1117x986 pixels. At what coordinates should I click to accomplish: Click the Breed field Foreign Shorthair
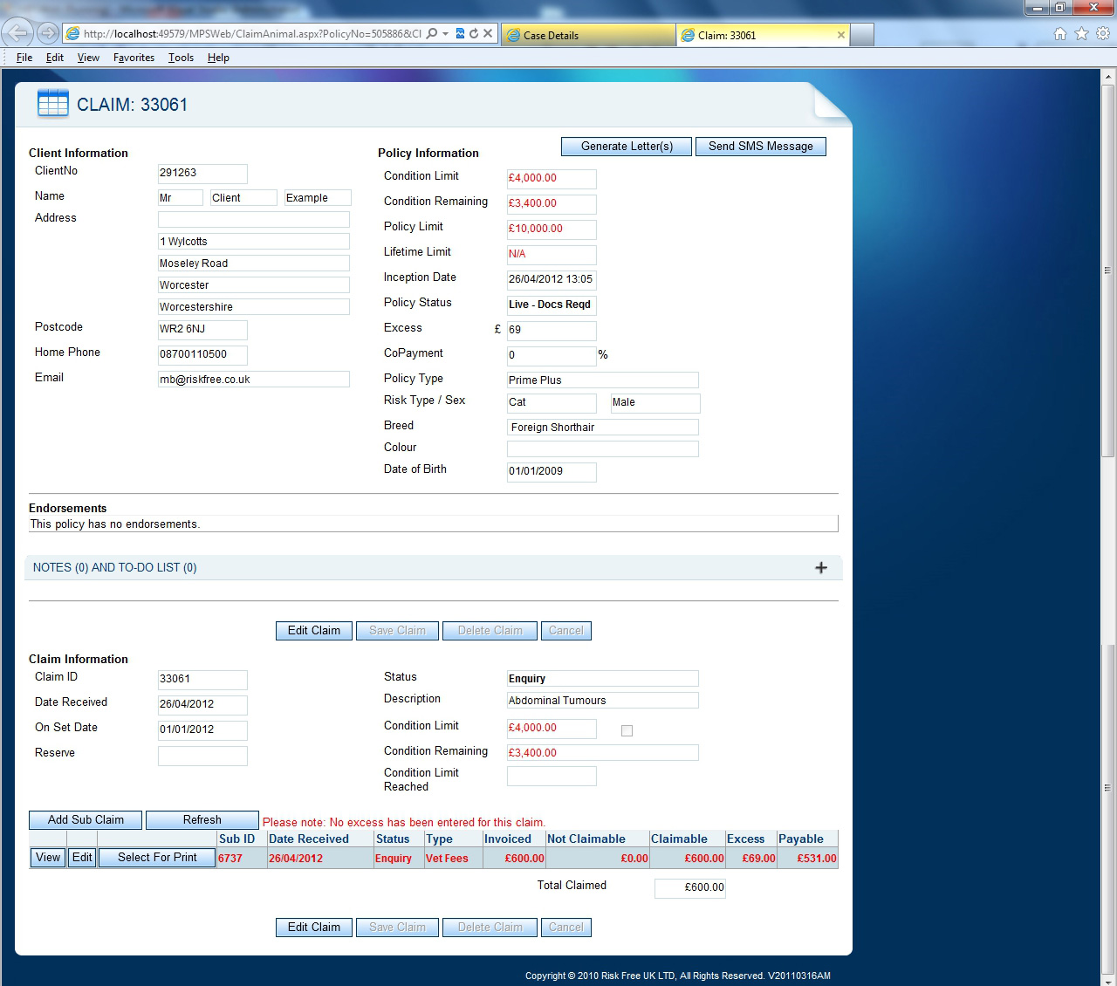click(603, 428)
